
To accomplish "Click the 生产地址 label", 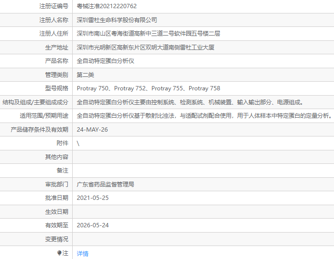I will tap(57, 48).
